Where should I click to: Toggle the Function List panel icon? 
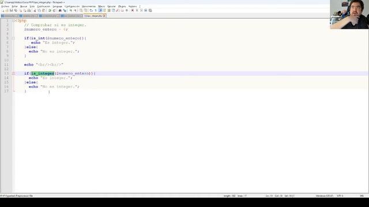[118, 10]
